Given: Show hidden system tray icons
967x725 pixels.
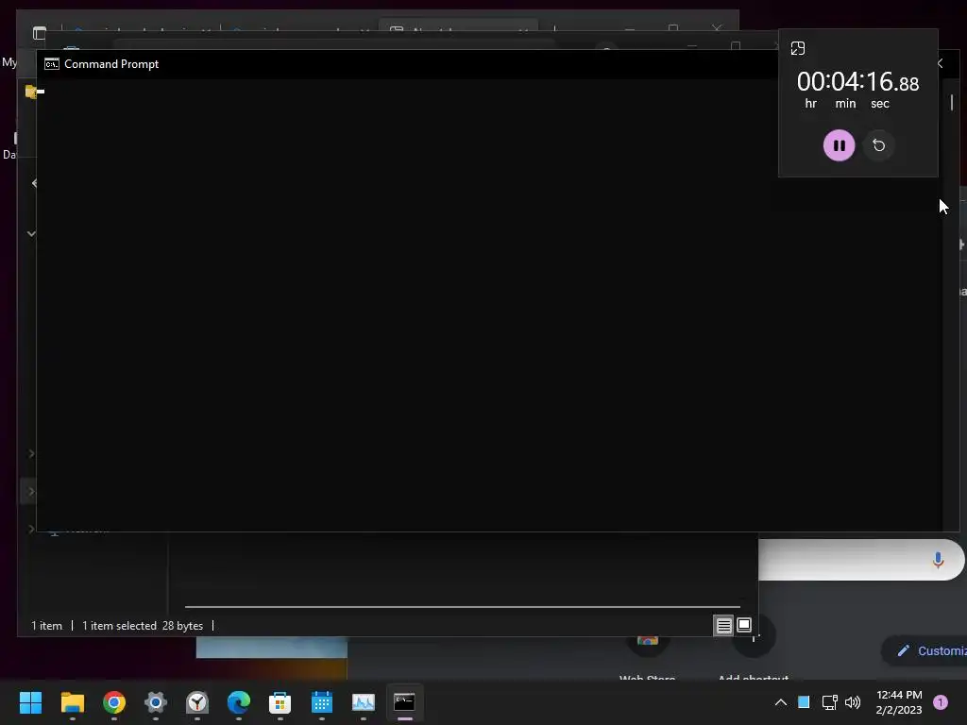Looking at the screenshot, I should pyautogui.click(x=781, y=702).
